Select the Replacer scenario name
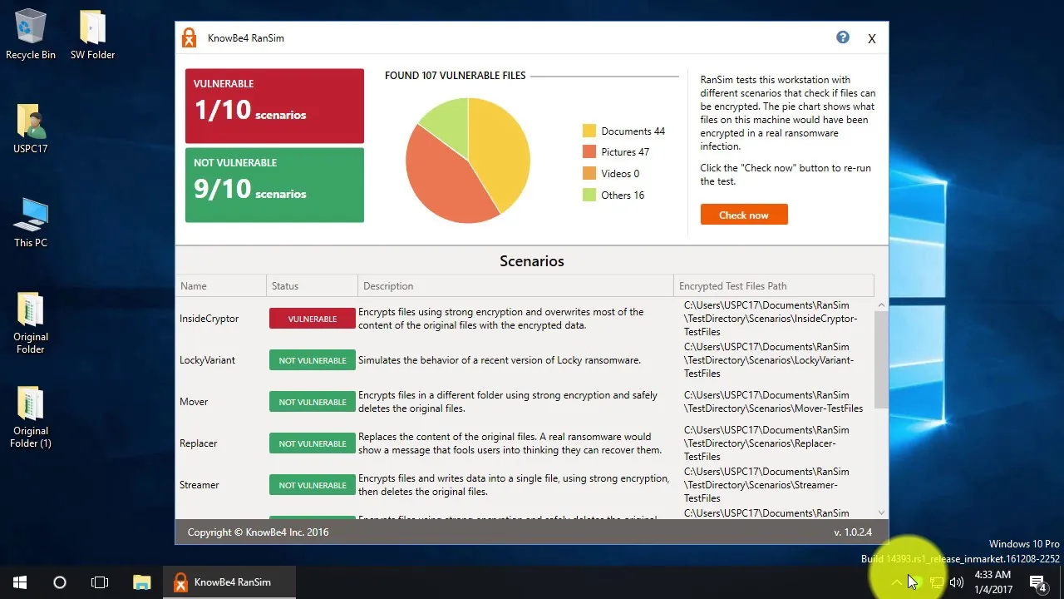Viewport: 1064px width, 599px height. 198,443
